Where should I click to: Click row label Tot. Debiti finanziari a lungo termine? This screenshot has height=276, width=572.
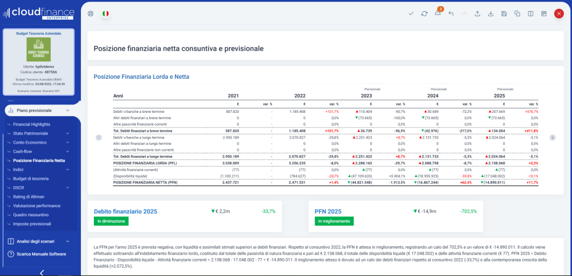[144, 156]
